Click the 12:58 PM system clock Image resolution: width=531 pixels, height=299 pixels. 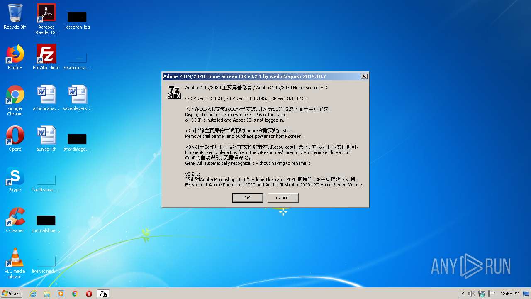(x=510, y=294)
